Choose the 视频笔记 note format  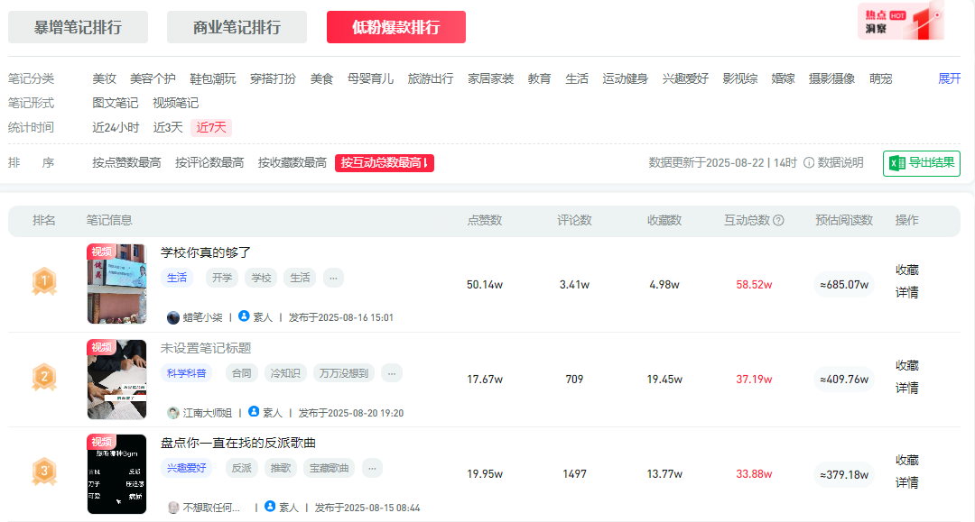click(x=175, y=103)
